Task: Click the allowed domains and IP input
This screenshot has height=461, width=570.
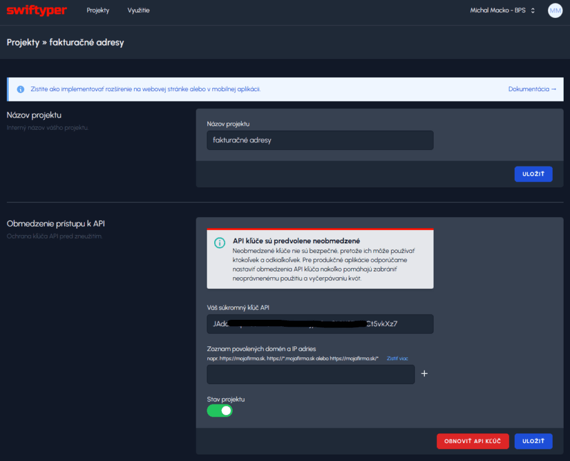Action: click(x=310, y=374)
